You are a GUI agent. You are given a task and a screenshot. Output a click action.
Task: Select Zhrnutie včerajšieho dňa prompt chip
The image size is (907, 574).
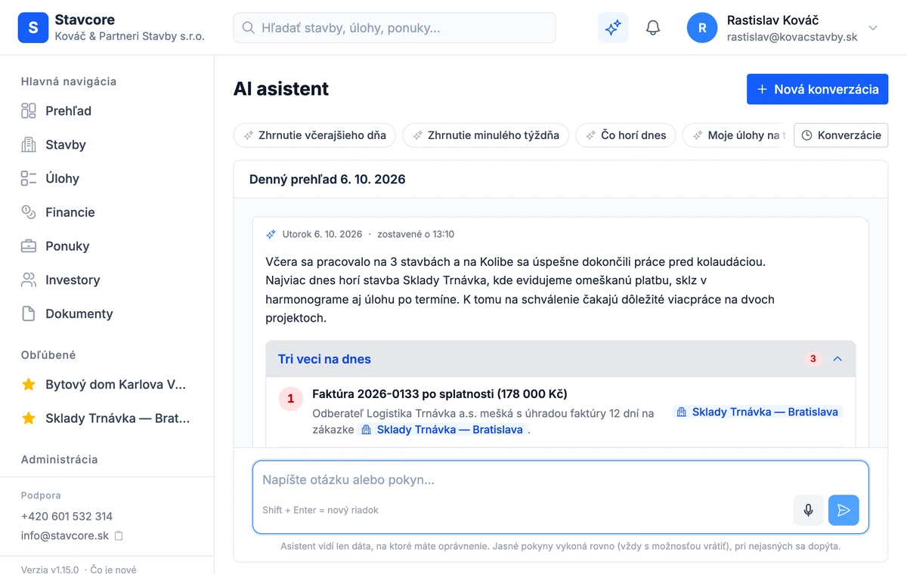(x=314, y=135)
